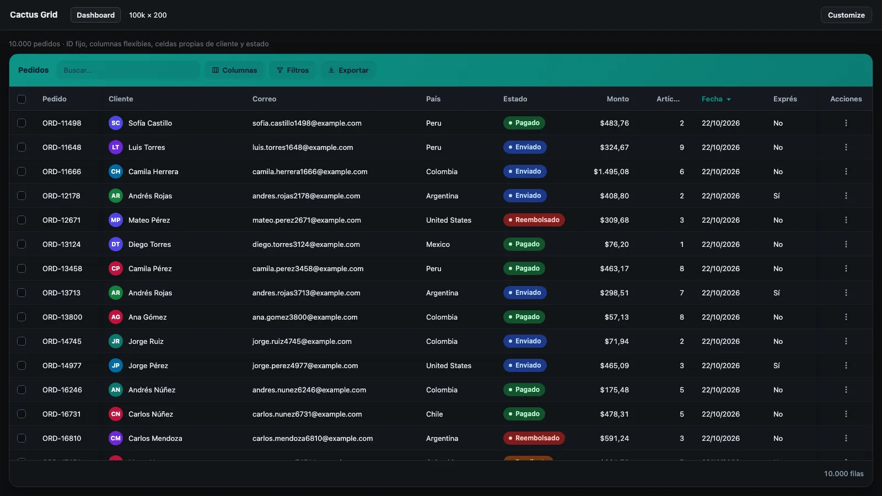Sort by the Cliente column header

(121, 99)
